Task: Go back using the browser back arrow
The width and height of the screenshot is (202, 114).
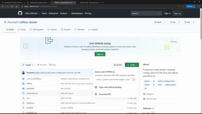Action: click(x=3, y=6)
